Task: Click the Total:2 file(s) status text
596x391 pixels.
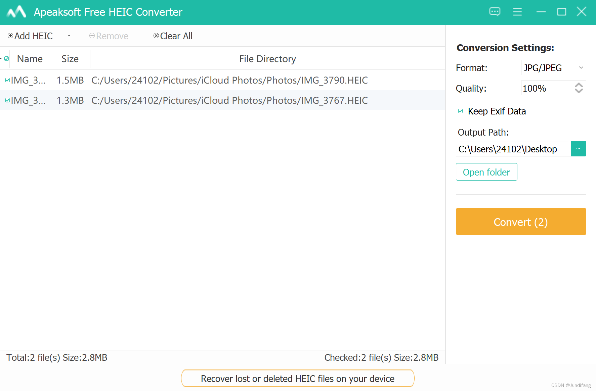Action: coord(57,357)
